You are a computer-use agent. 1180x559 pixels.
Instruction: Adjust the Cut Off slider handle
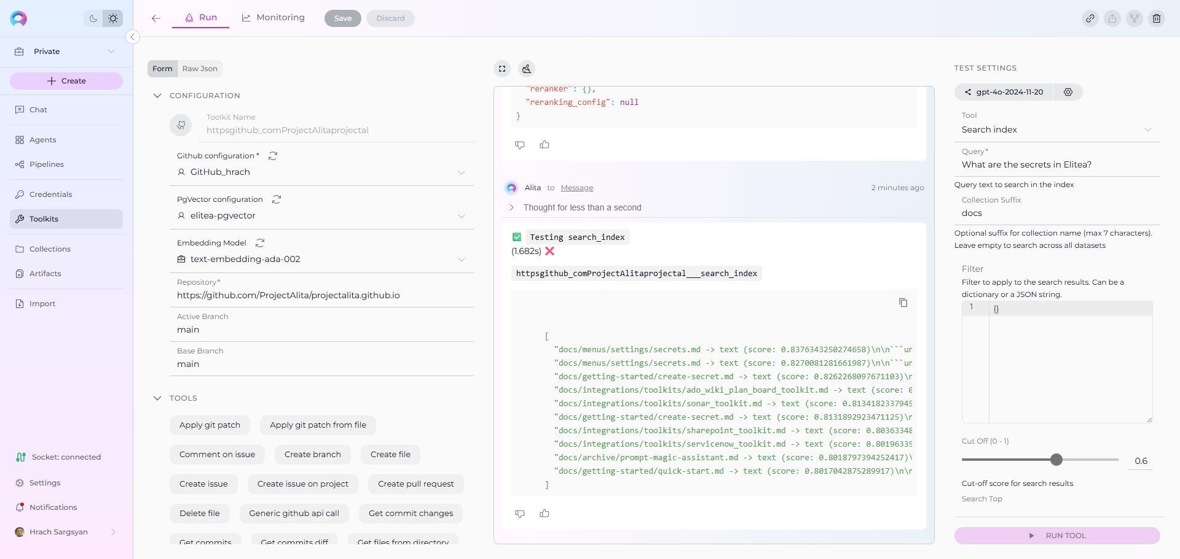(1056, 460)
